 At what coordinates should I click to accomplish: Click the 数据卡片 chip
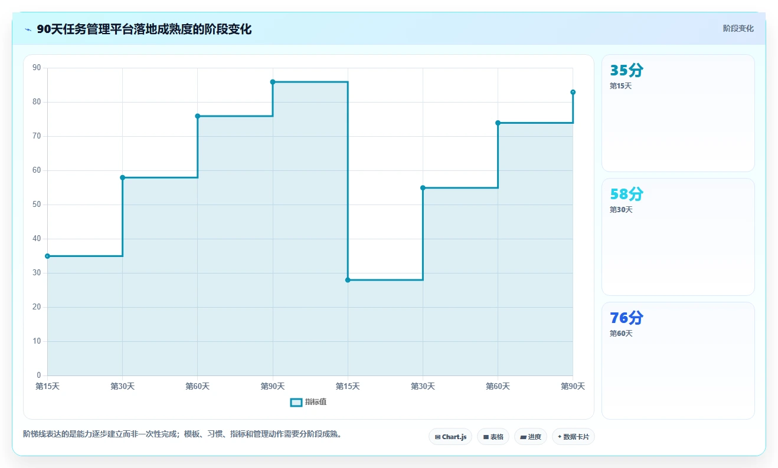[x=573, y=437]
